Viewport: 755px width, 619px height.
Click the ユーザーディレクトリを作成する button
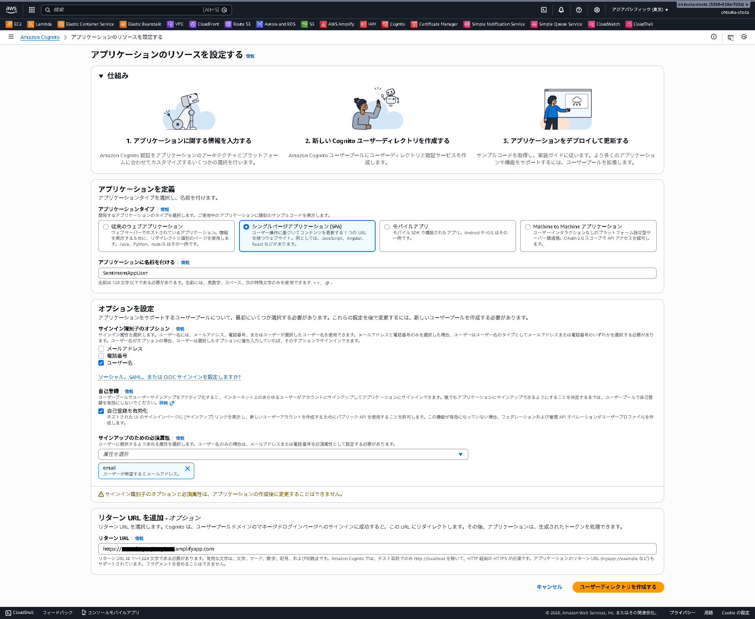[x=617, y=587]
